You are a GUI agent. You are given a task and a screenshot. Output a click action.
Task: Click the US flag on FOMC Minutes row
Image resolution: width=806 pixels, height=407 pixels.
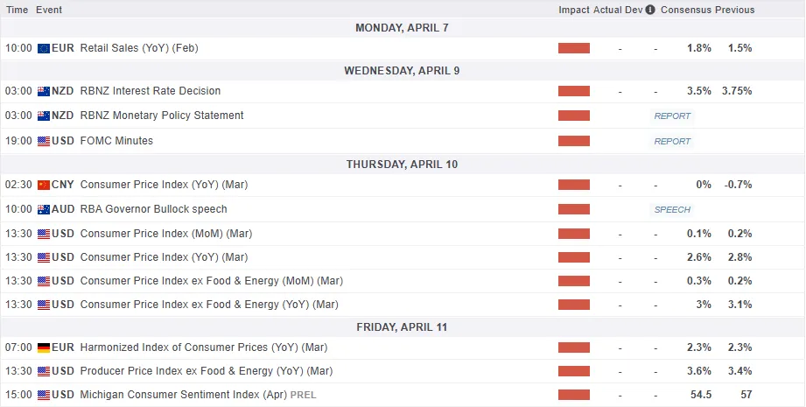click(44, 141)
